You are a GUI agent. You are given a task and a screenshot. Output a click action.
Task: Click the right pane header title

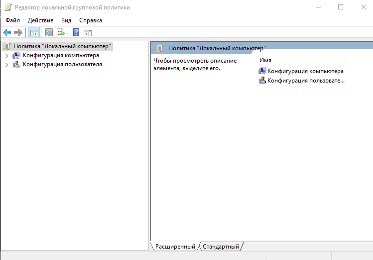[217, 48]
